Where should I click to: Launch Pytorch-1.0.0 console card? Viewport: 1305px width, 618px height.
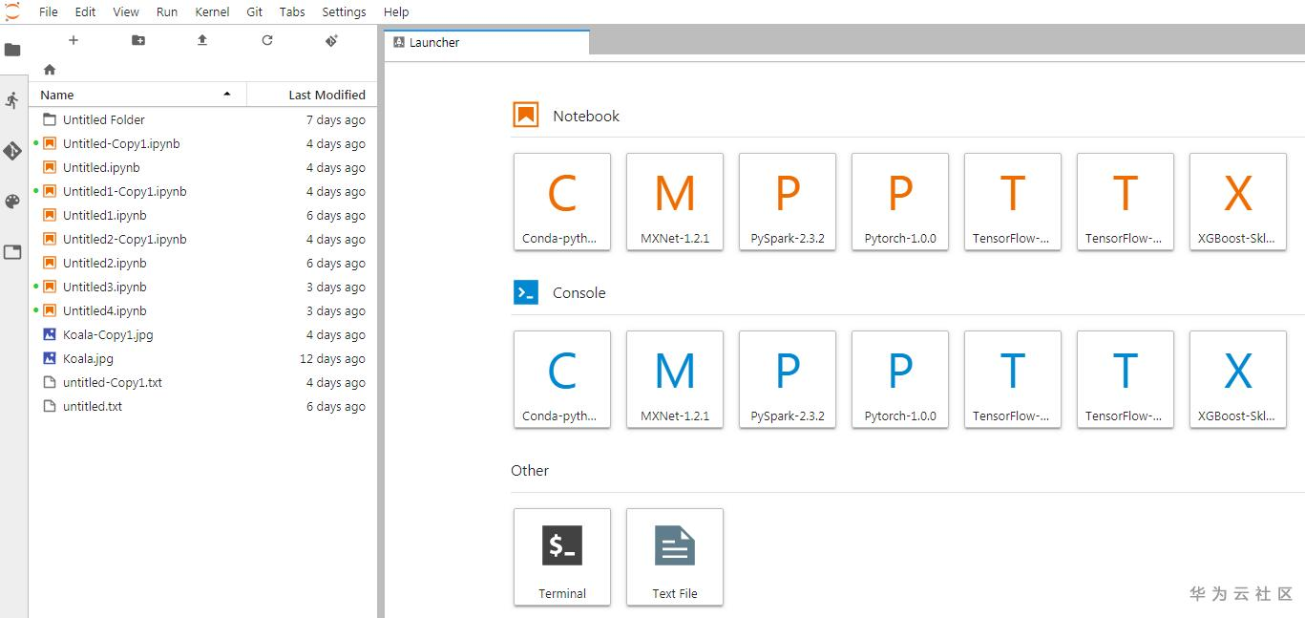[x=900, y=379]
